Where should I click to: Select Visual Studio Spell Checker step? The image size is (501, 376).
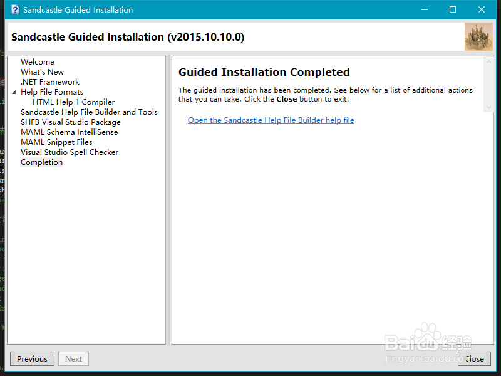[70, 152]
